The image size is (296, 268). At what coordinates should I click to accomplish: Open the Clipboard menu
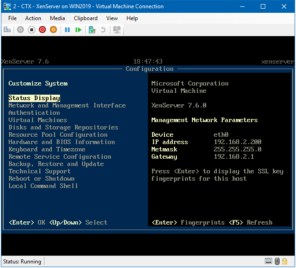86,18
